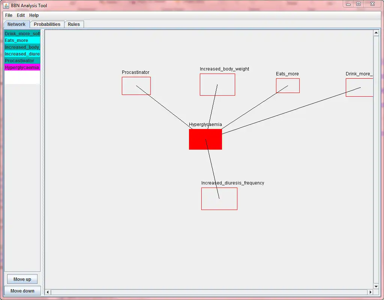Click the vertical scrollbar track

click(376, 160)
